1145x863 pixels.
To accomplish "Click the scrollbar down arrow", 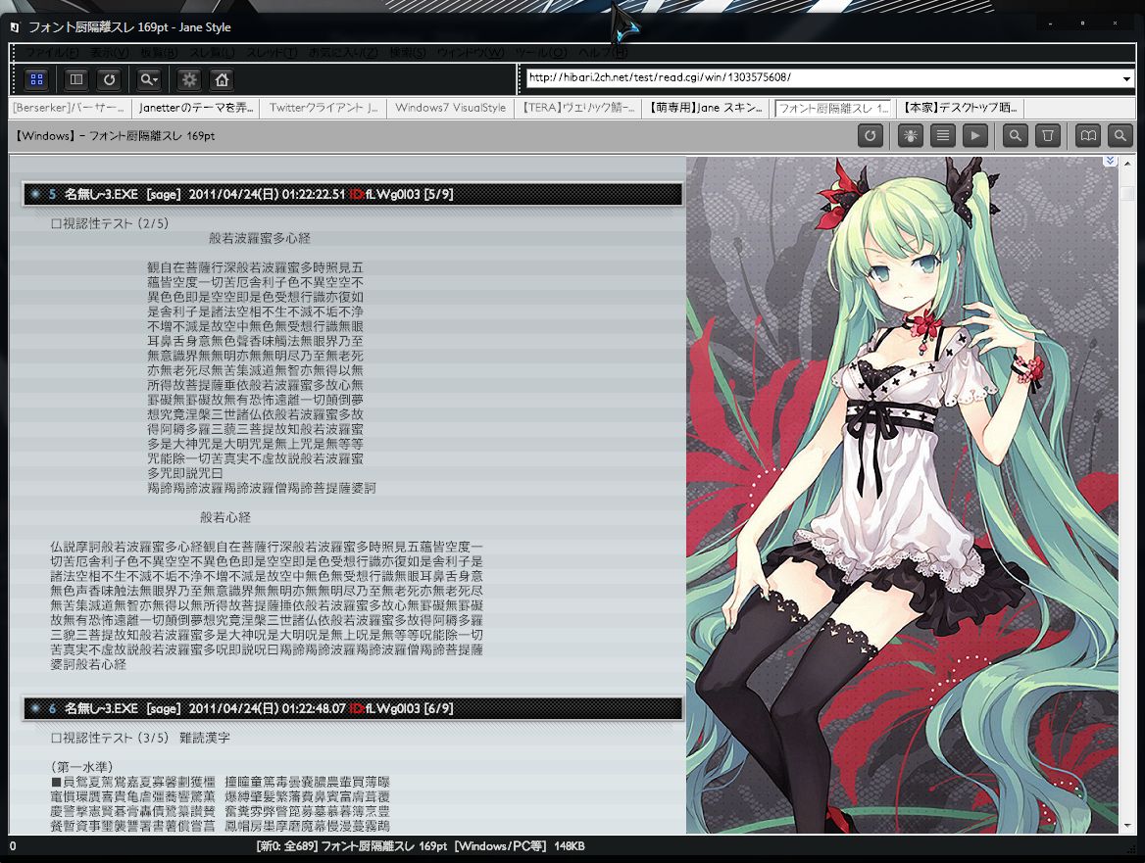I will tap(1127, 826).
